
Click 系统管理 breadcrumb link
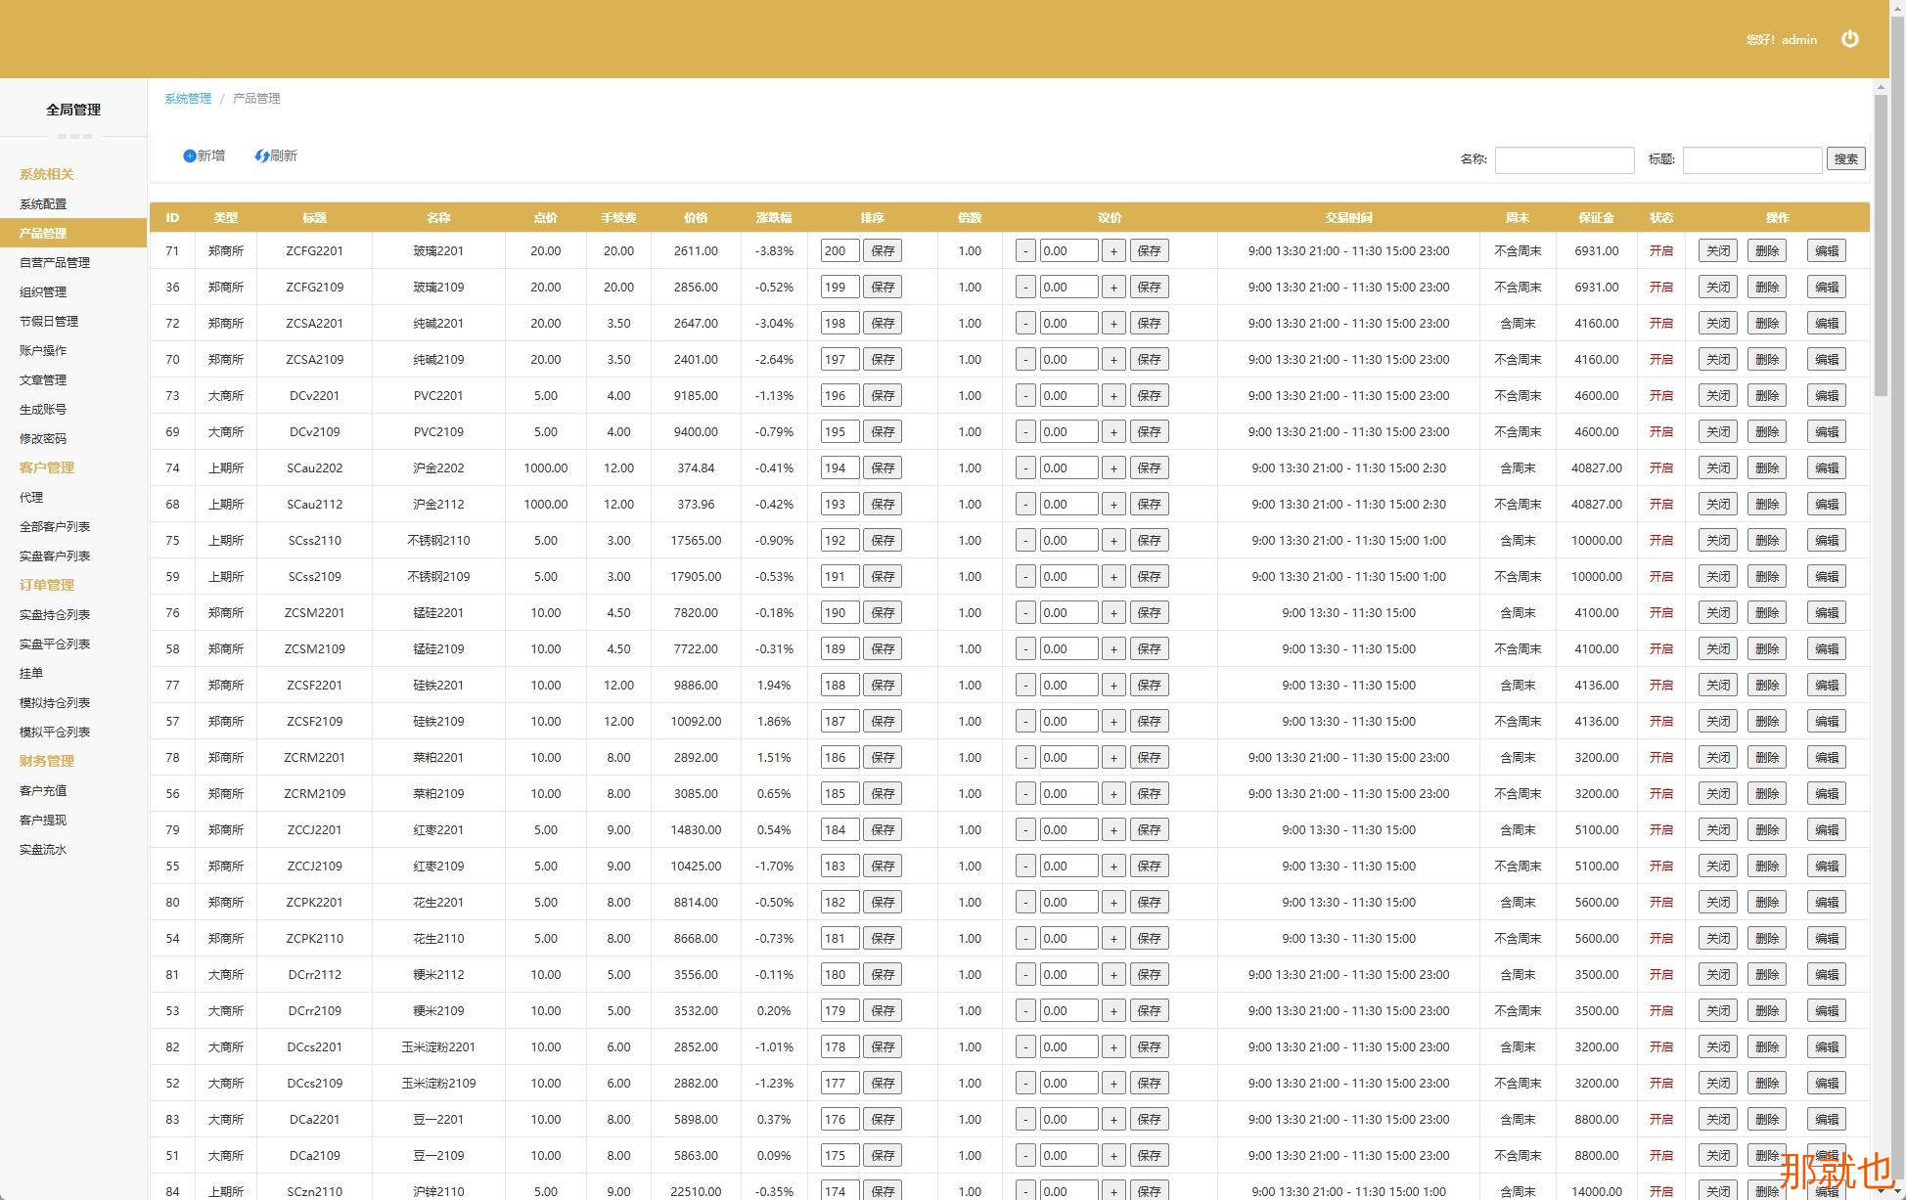[188, 98]
